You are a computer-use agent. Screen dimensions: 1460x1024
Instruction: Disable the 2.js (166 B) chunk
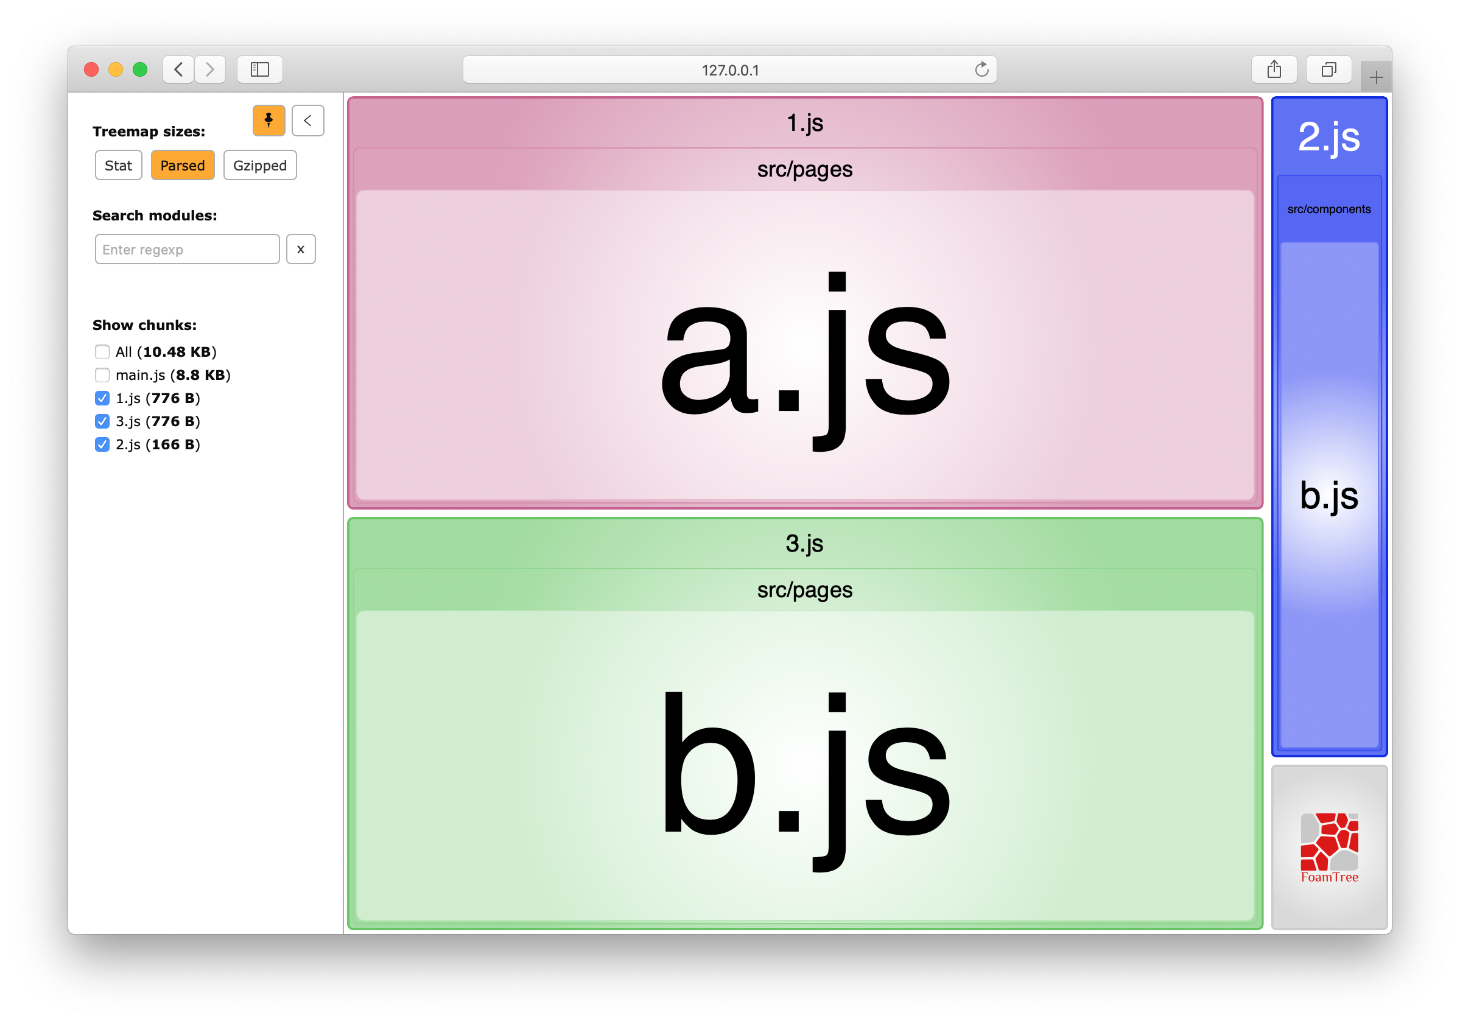coord(102,444)
